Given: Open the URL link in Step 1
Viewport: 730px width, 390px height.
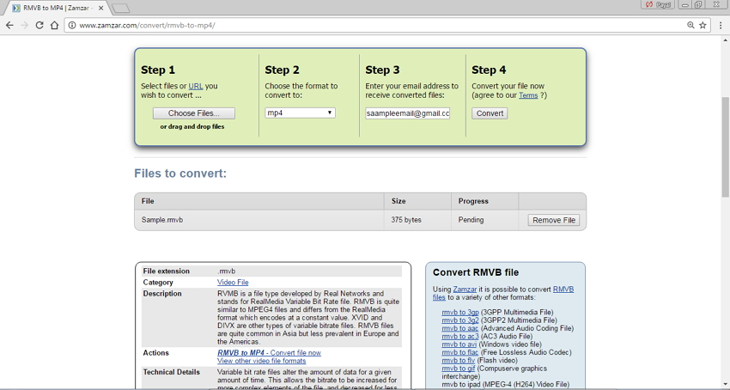Looking at the screenshot, I should (196, 86).
